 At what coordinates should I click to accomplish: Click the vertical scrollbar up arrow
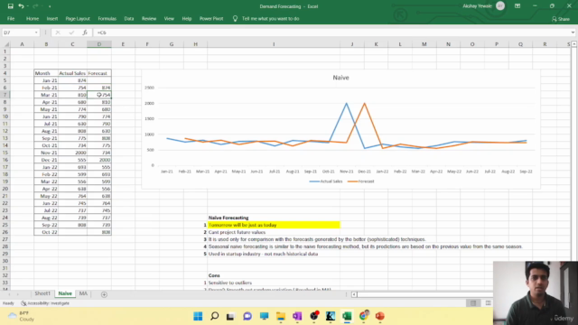574,44
